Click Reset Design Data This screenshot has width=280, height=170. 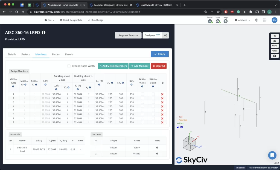(x=71, y=20)
